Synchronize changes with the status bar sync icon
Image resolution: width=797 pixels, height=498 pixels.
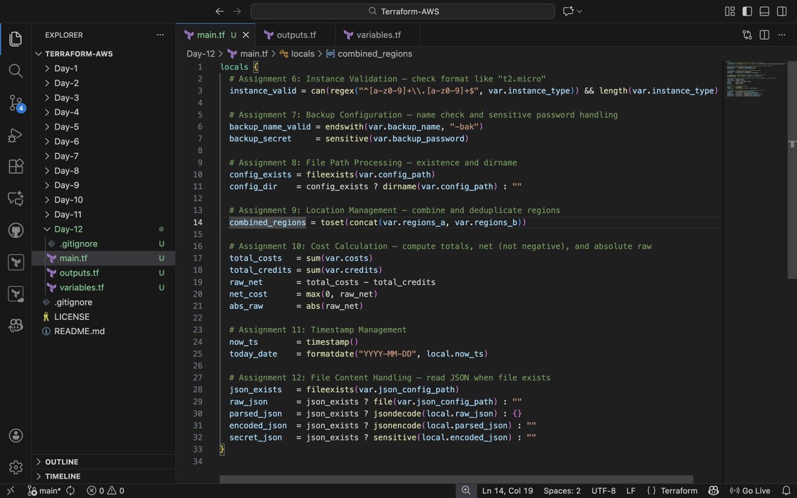click(70, 491)
